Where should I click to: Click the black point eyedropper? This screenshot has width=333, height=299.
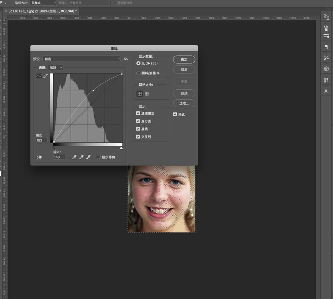click(74, 157)
